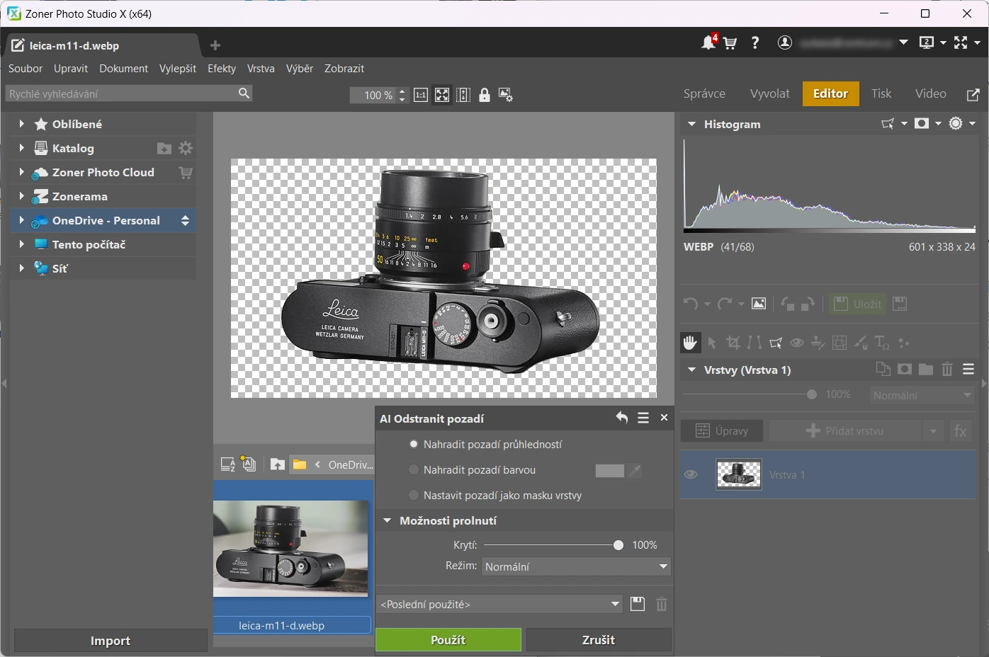The image size is (989, 657).
Task: Select the Text tool
Action: click(x=882, y=343)
